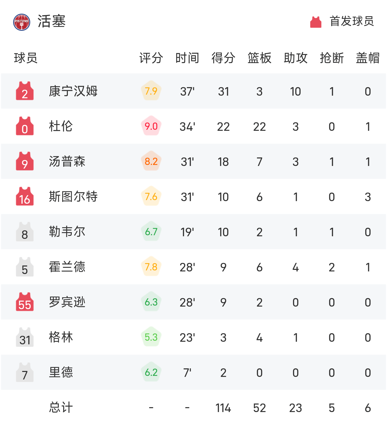Image resolution: width=387 pixels, height=426 pixels.
Task: Click gray jersey number 8 icon
Action: 25,232
